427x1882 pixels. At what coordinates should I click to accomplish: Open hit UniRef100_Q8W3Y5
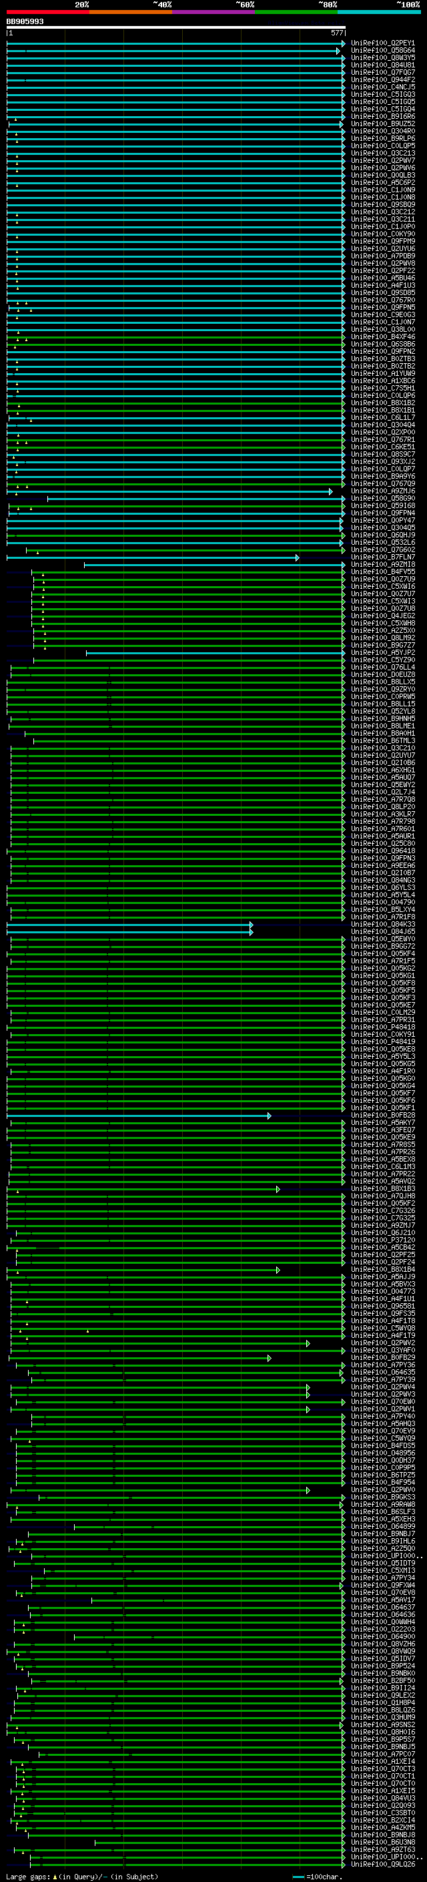(x=383, y=57)
